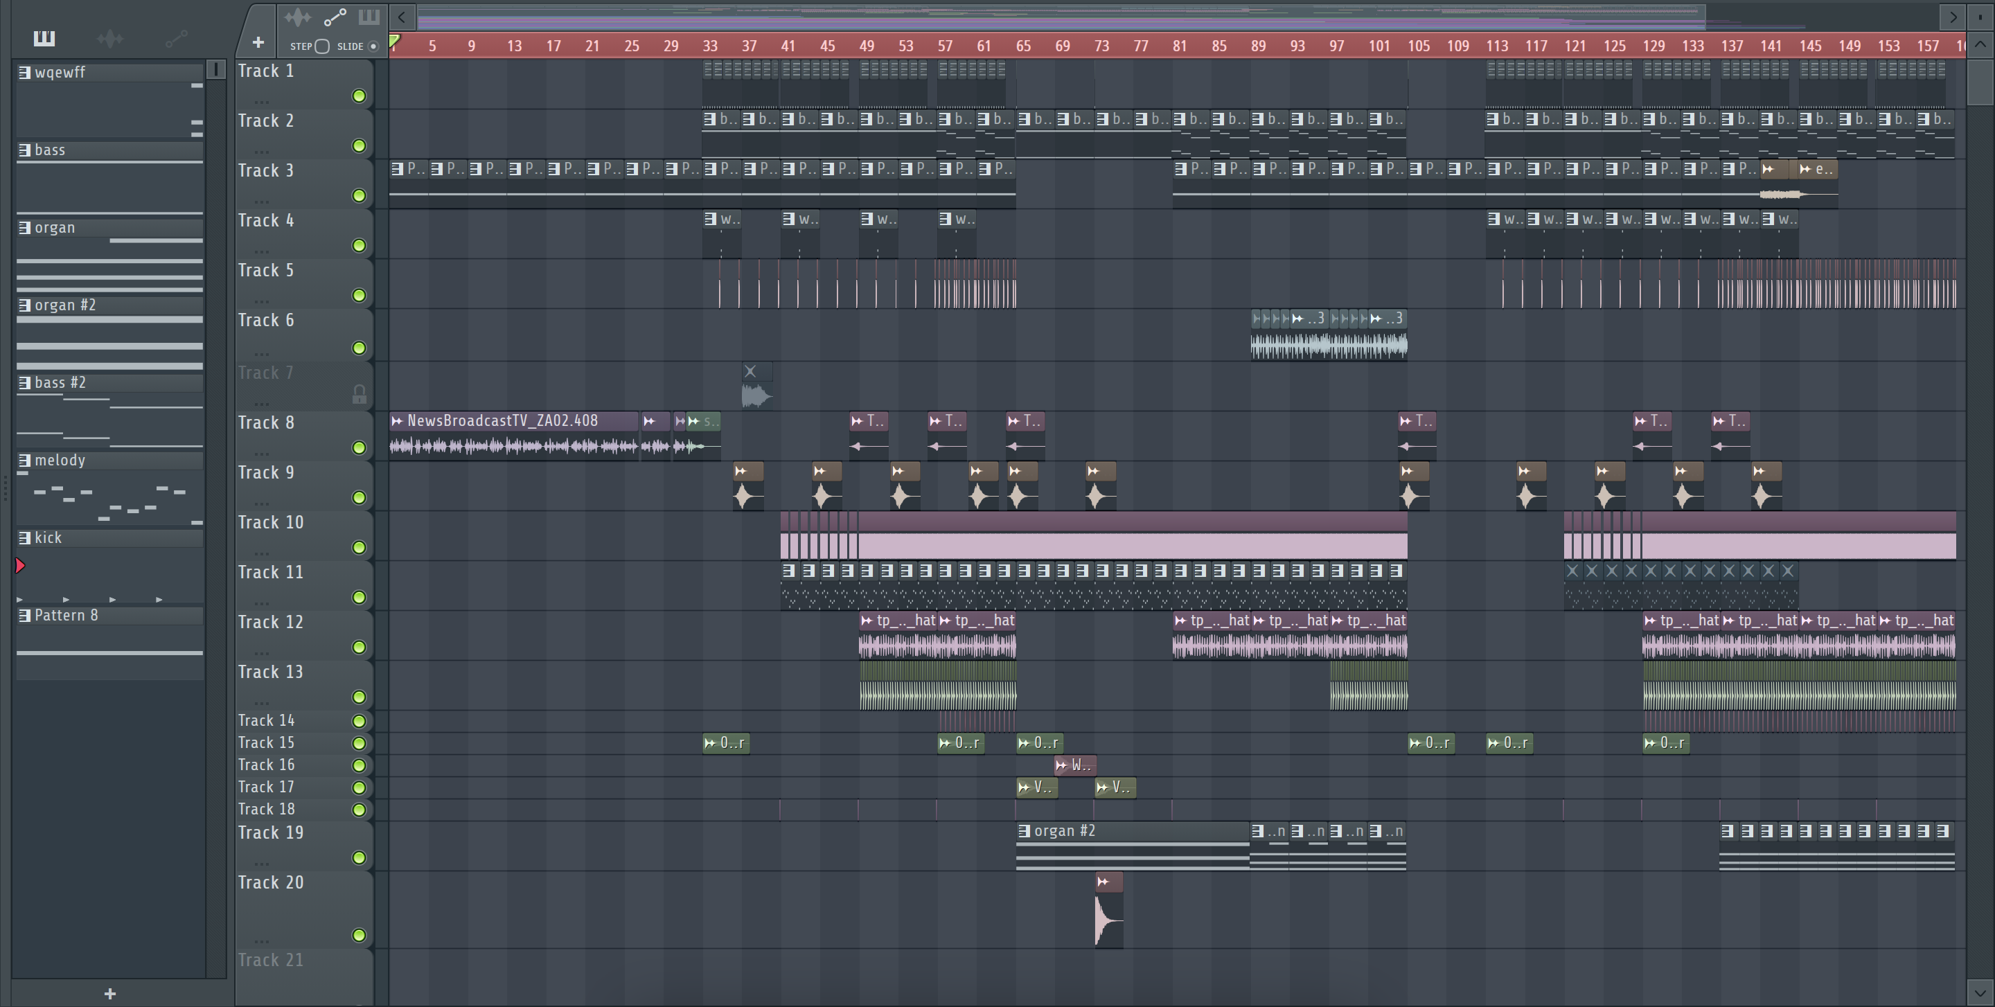This screenshot has width=1995, height=1007.
Task: Open the first P.. clip menu on Track 3
Action: tap(398, 169)
